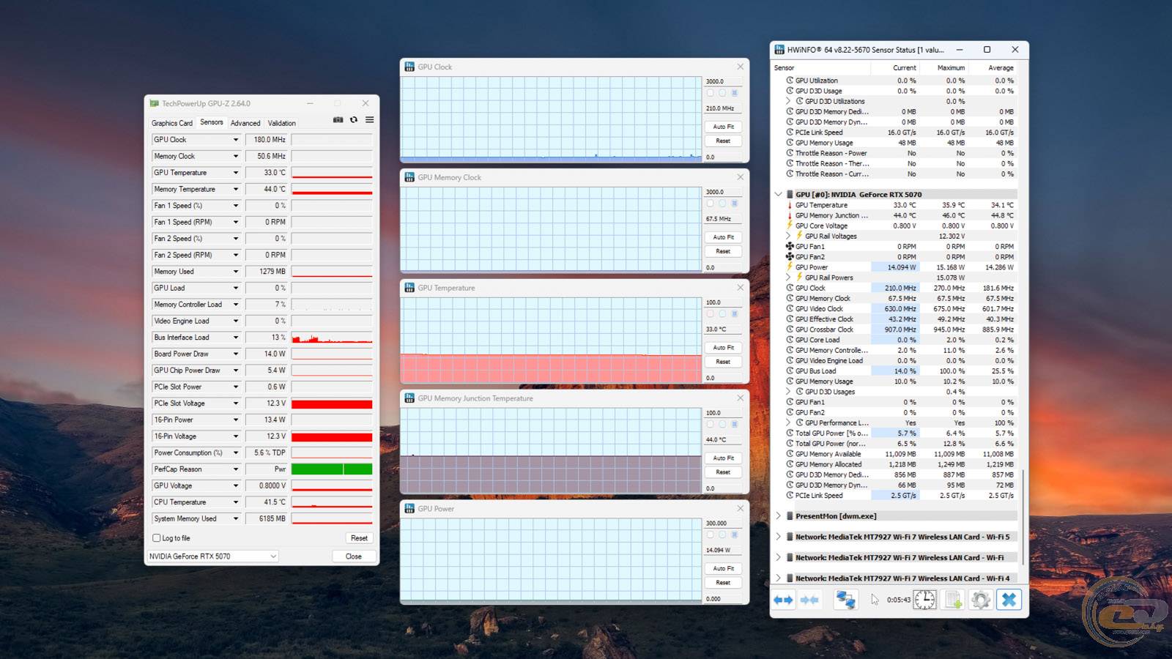Open the Bus Interface Load dropdown arrow
Viewport: 1172px width, 659px height.
(236, 338)
